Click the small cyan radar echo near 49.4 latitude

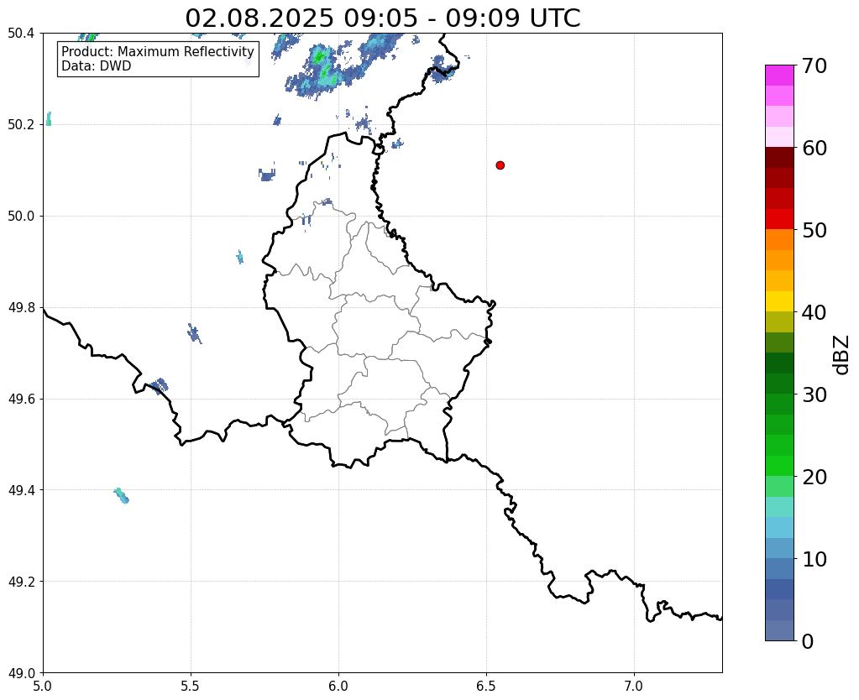point(121,496)
